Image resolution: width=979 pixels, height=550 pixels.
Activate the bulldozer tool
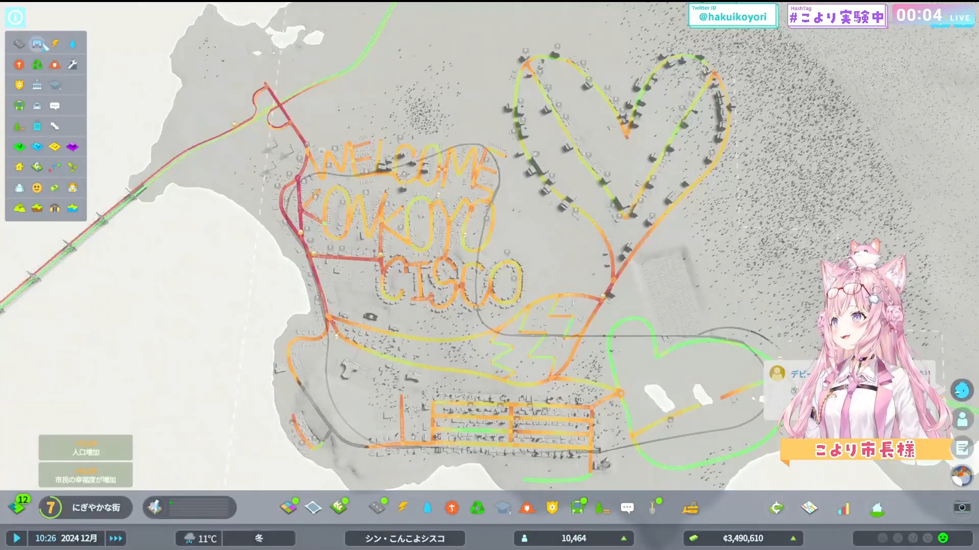[690, 508]
